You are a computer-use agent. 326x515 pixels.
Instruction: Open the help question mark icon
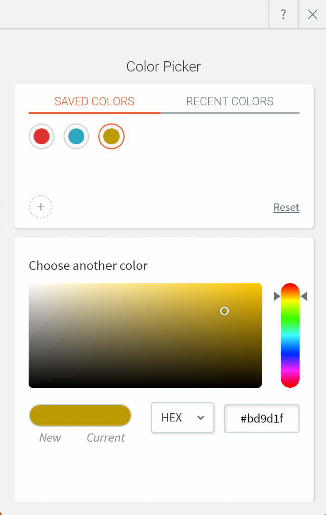283,14
